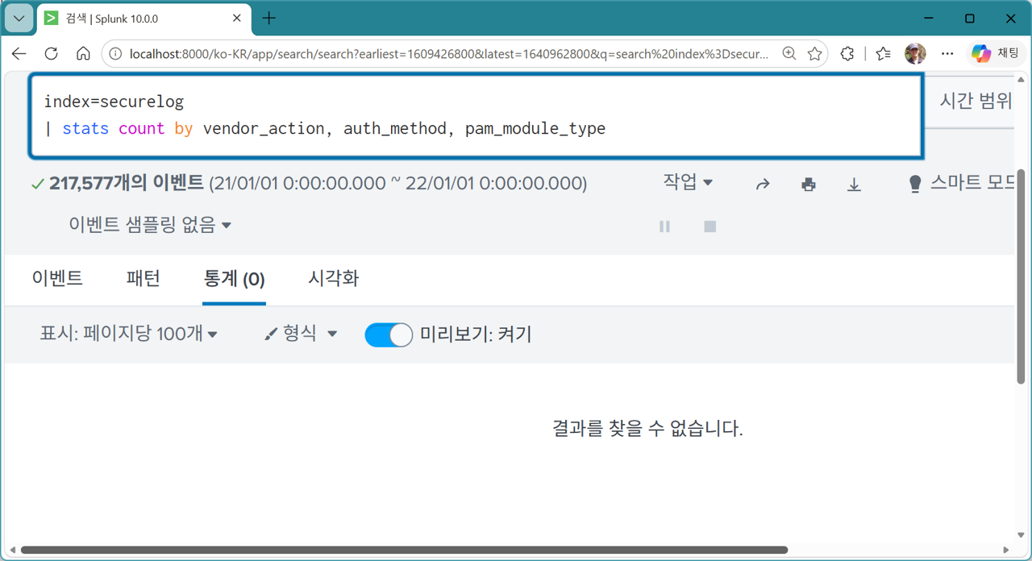This screenshot has height=561, width=1032.
Task: Click 217,577개의 이벤트 count text
Action: 127,183
